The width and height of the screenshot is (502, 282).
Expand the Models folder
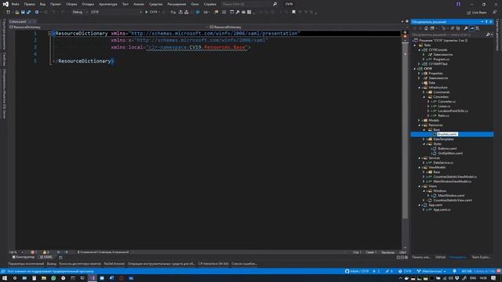click(420, 120)
